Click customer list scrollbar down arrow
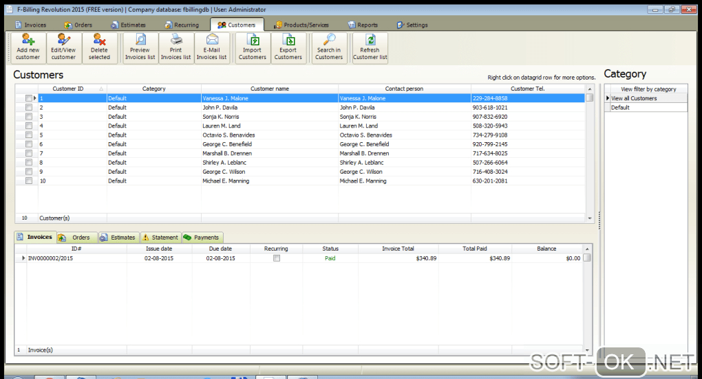702x379 pixels. [x=590, y=218]
